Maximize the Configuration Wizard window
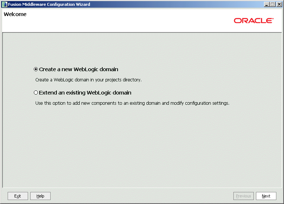Image resolution: width=284 pixels, height=204 pixels. (x=272, y=4)
